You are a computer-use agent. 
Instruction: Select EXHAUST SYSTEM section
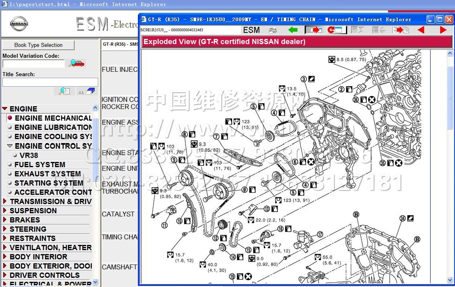click(x=48, y=174)
